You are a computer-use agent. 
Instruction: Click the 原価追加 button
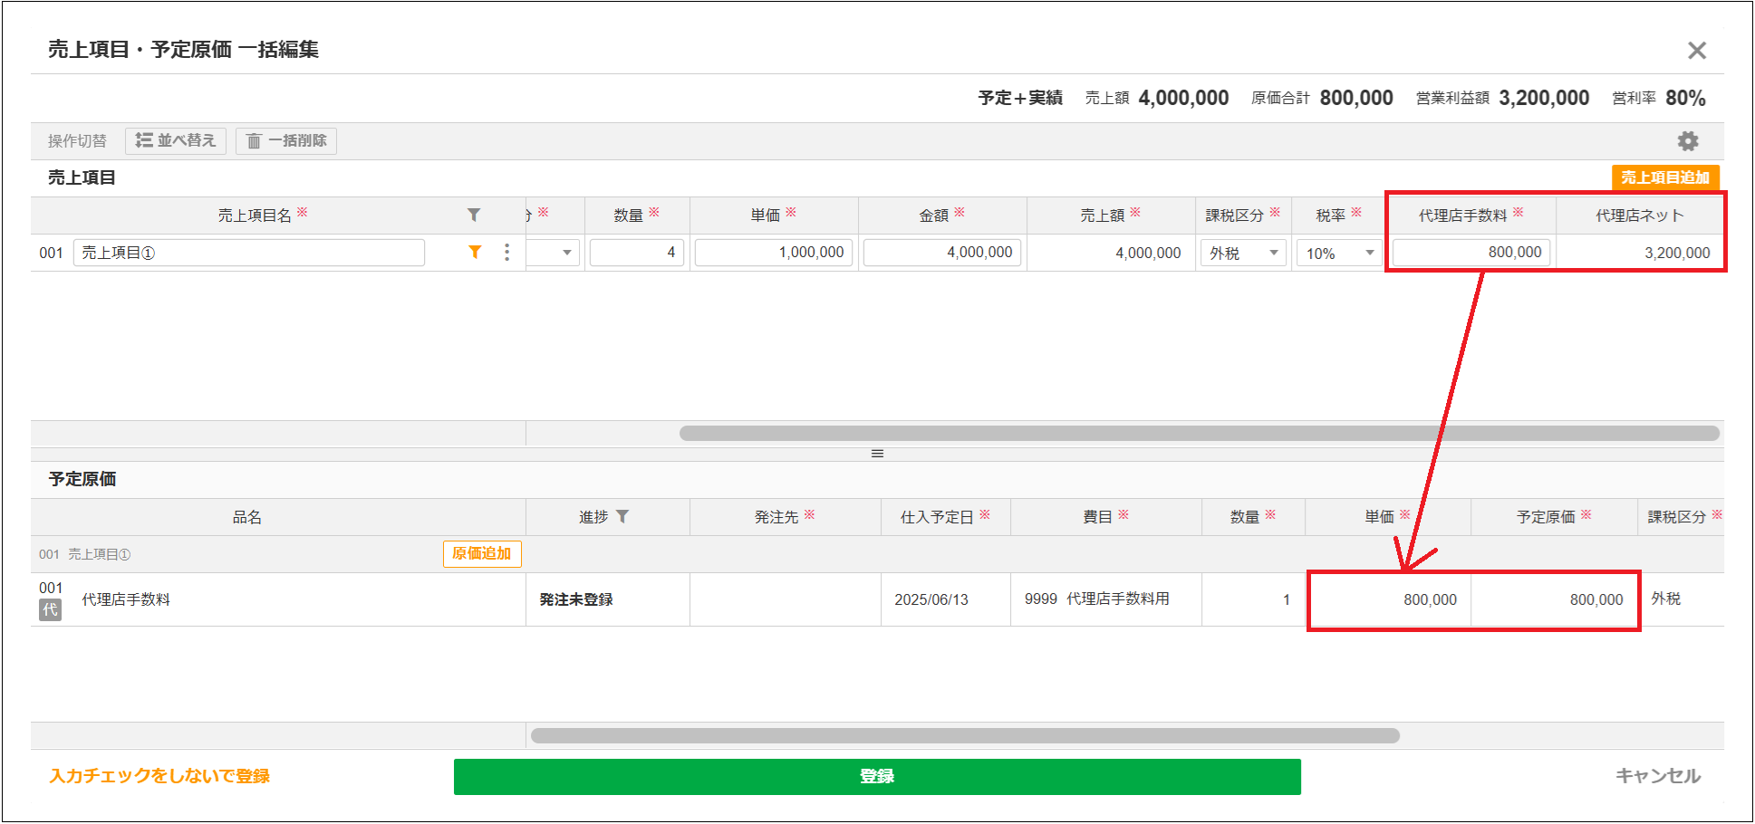tap(482, 553)
